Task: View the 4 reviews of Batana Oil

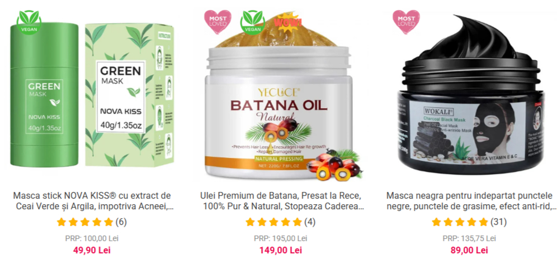Action: point(310,222)
